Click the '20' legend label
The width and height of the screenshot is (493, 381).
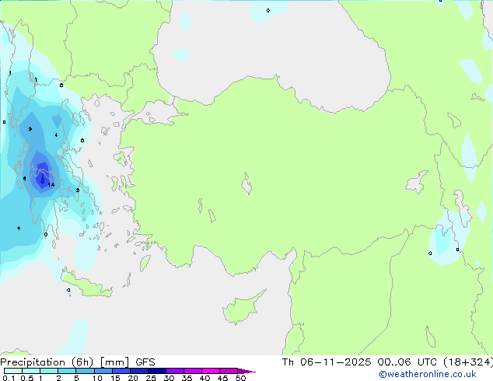tap(133, 378)
